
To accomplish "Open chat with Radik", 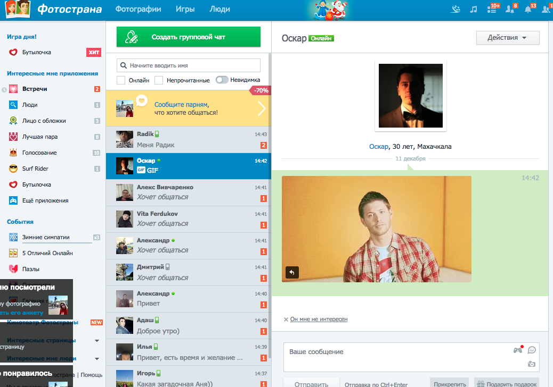I will [189, 140].
